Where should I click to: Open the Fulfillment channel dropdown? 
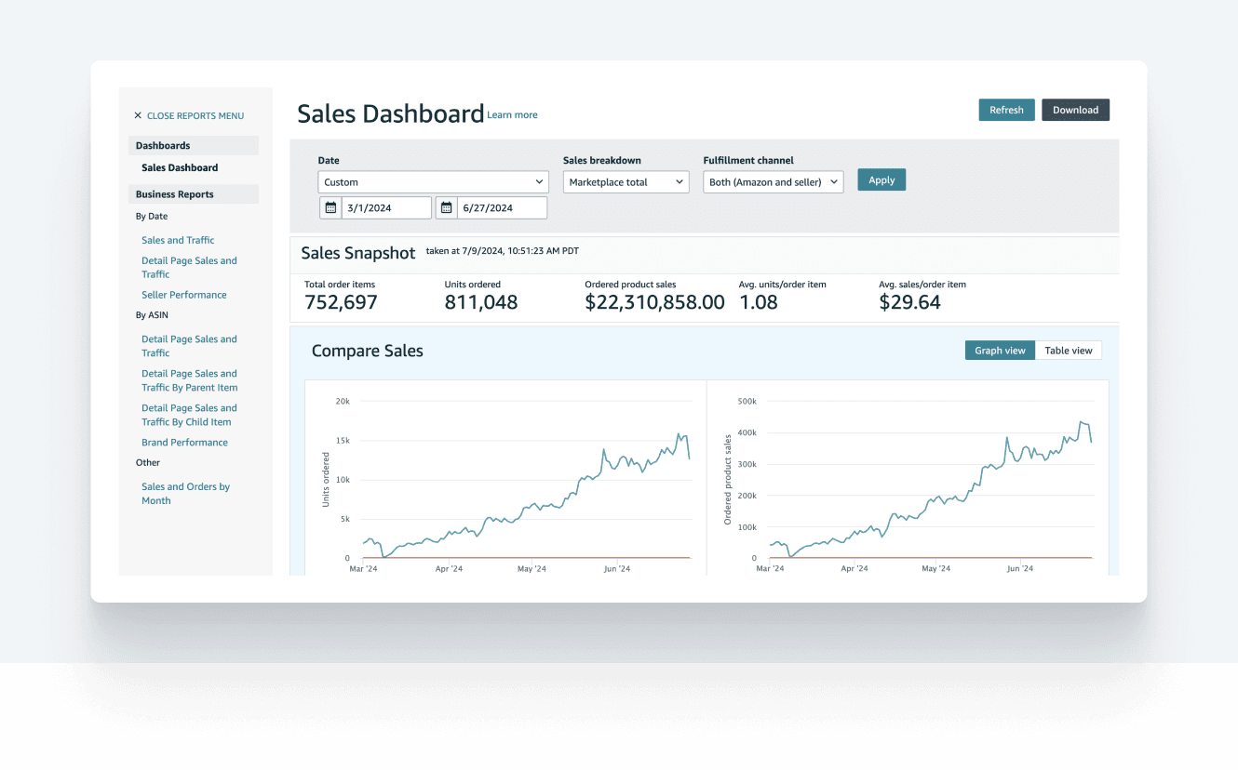773,182
